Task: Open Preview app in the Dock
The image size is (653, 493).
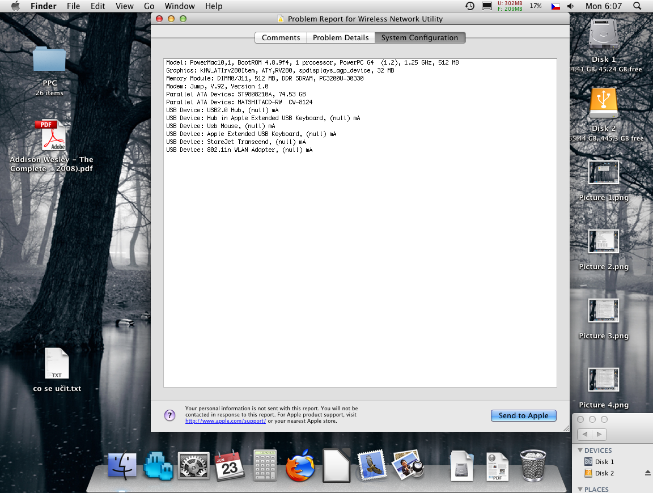Action: [x=408, y=465]
